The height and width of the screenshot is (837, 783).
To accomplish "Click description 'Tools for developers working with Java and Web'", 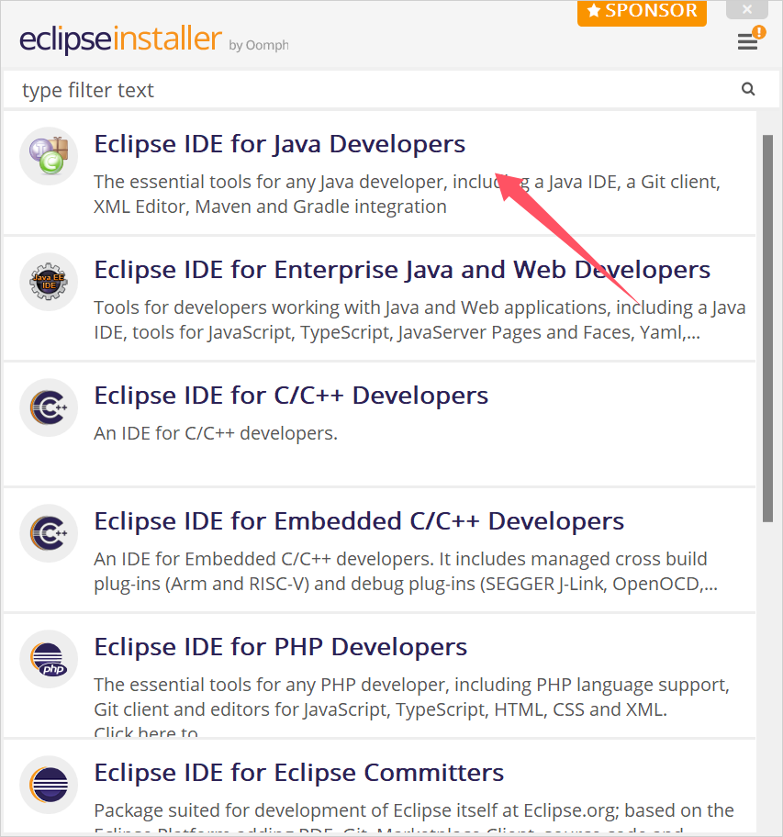I will click(419, 319).
